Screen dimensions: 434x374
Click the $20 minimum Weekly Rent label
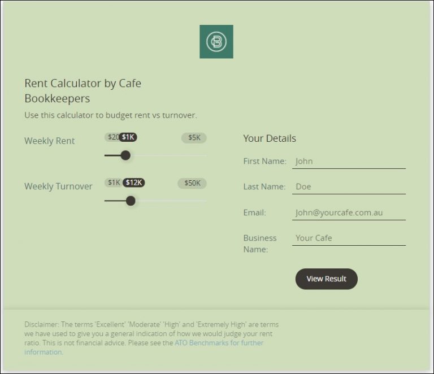(x=112, y=137)
